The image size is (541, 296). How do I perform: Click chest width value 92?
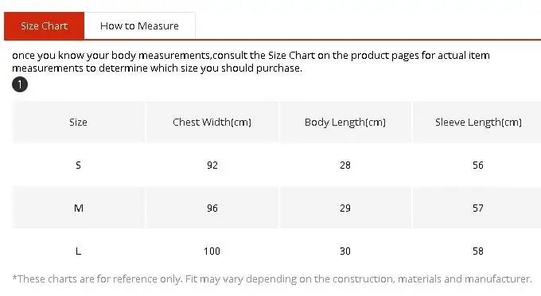[x=212, y=166]
